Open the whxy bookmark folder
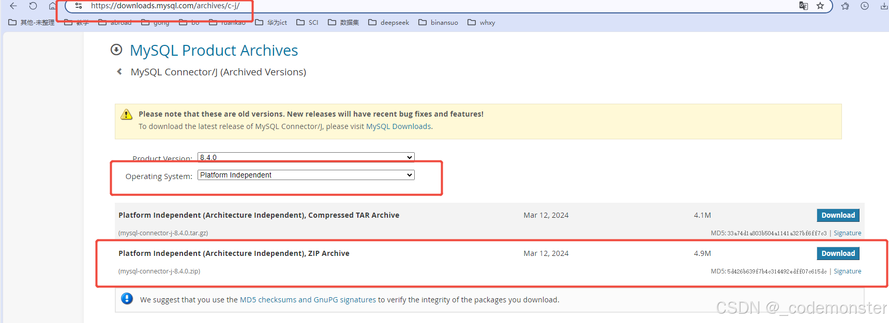The height and width of the screenshot is (323, 889). coord(481,23)
